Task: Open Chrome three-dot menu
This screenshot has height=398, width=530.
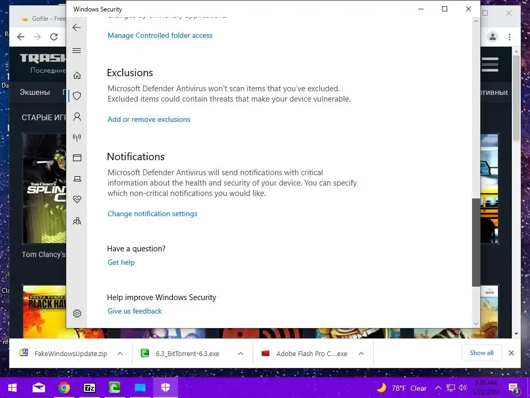Action: coord(509,37)
